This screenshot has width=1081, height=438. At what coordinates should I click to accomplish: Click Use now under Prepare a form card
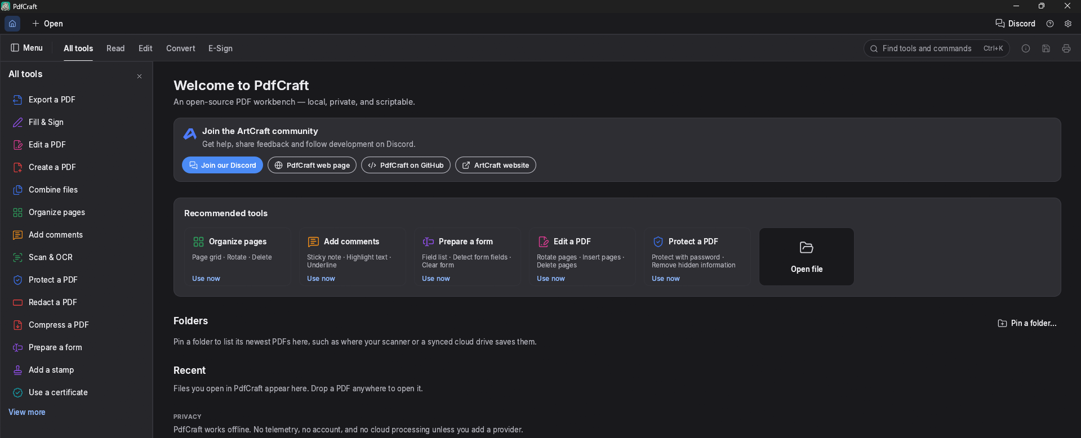[x=436, y=279]
